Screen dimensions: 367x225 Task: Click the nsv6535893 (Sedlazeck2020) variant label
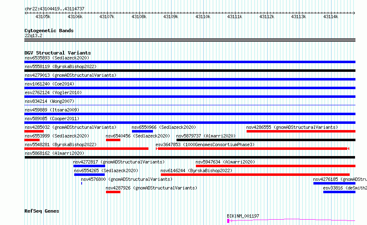(x=57, y=58)
